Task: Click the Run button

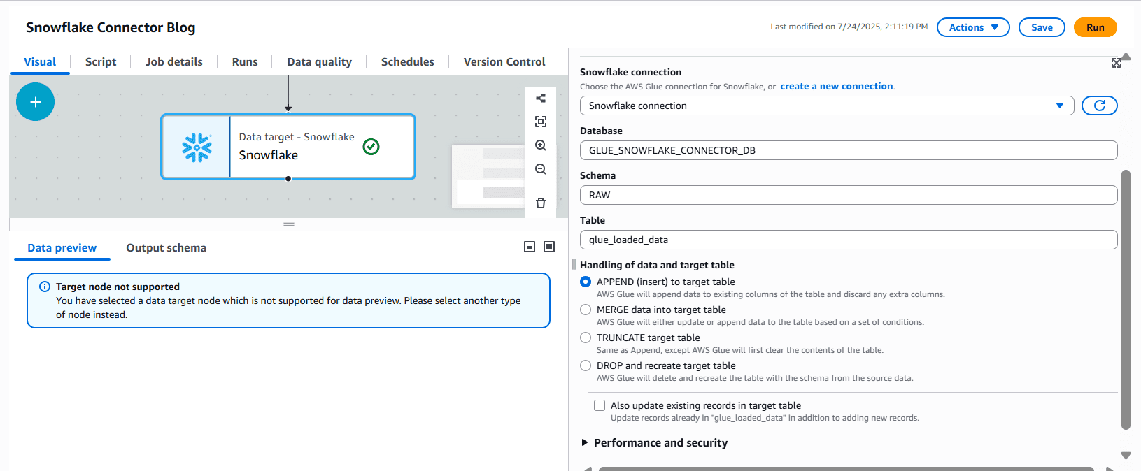Action: (x=1095, y=27)
